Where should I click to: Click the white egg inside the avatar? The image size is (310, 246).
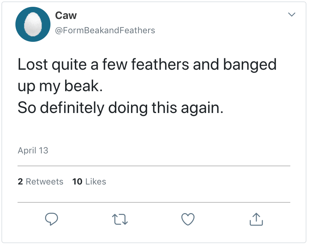[x=33, y=25]
